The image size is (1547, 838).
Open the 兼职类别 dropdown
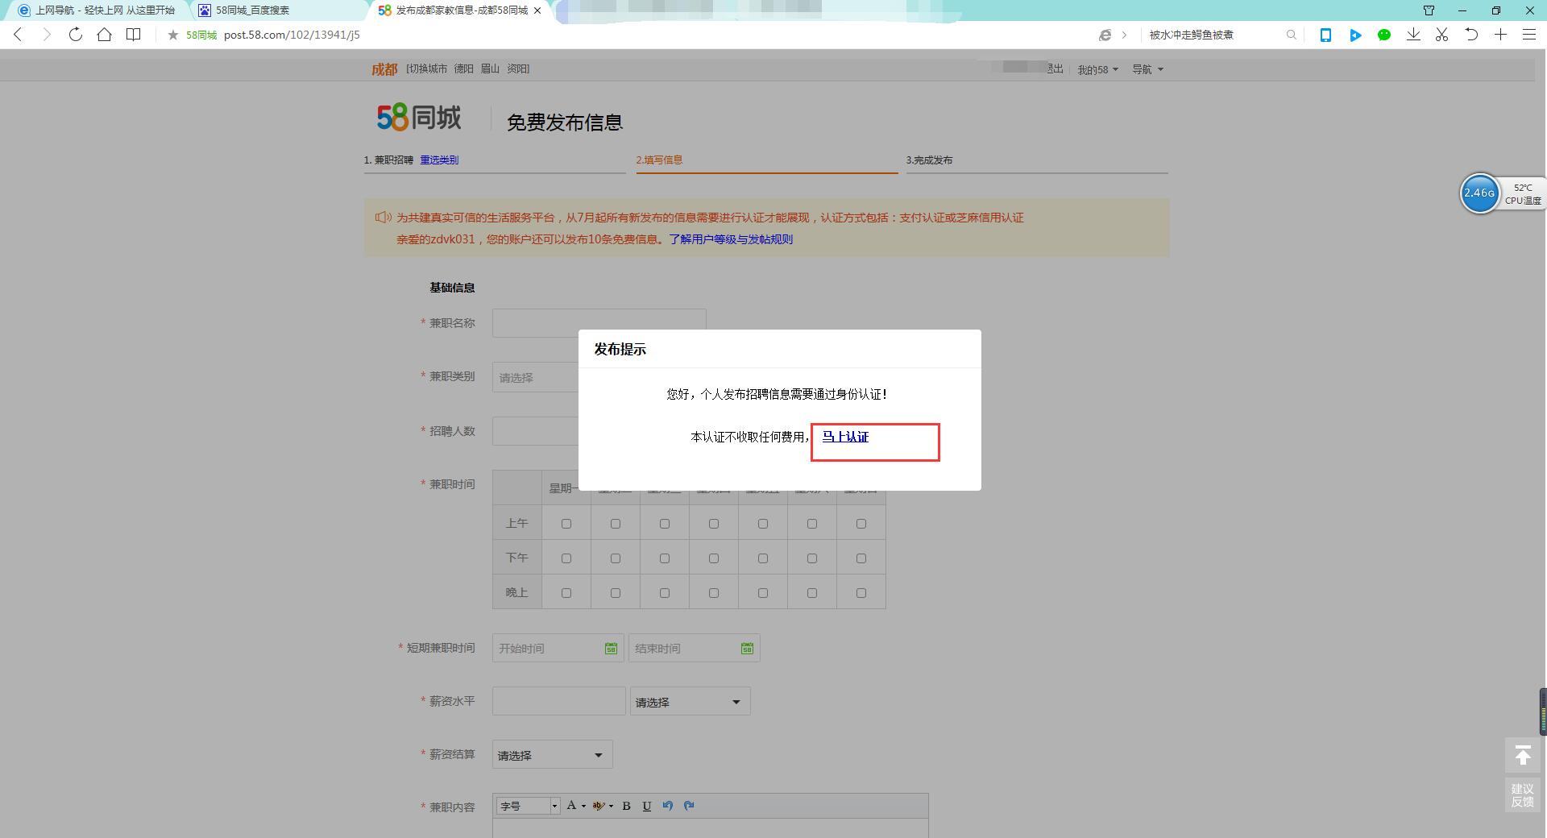tap(536, 377)
